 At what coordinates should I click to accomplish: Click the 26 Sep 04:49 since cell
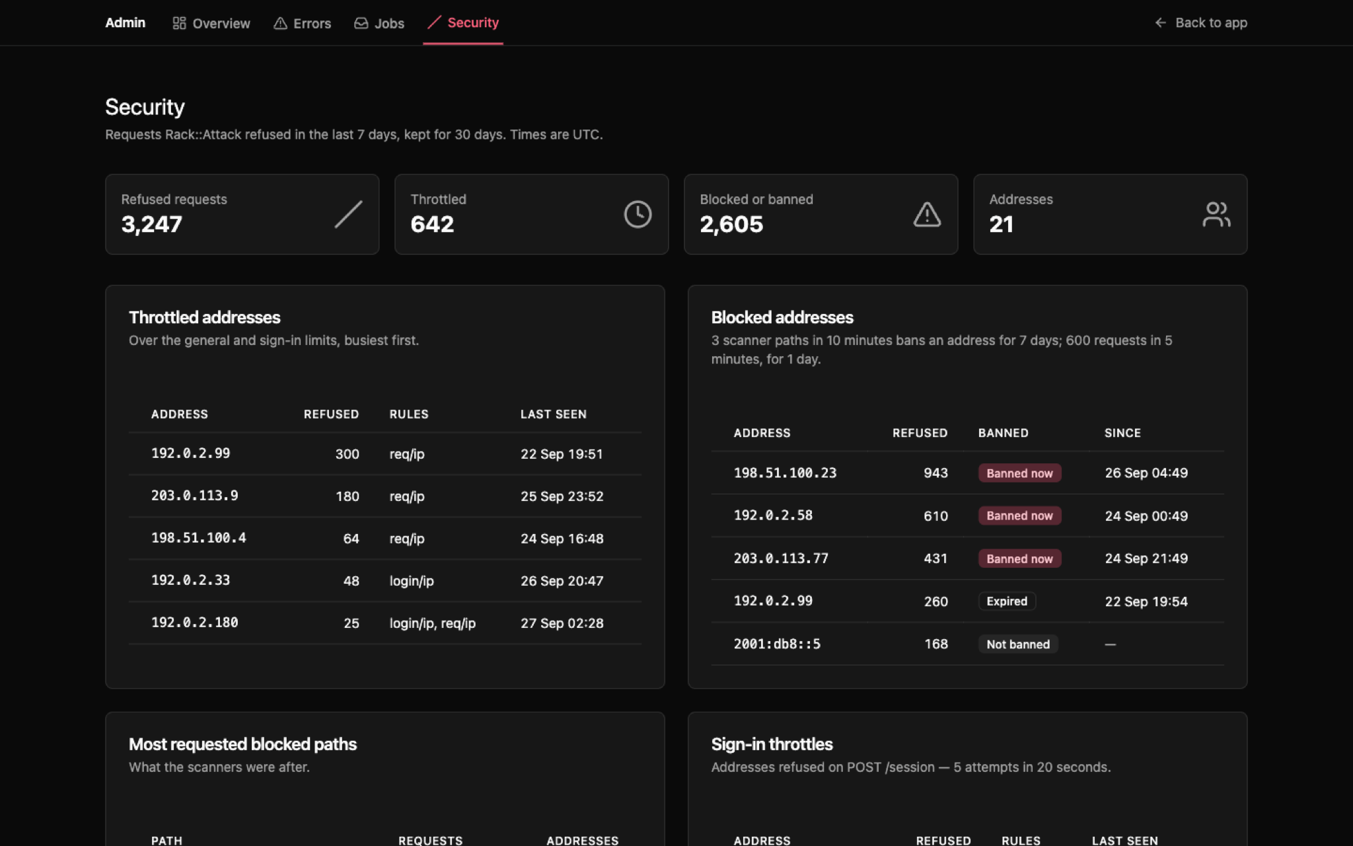1146,473
